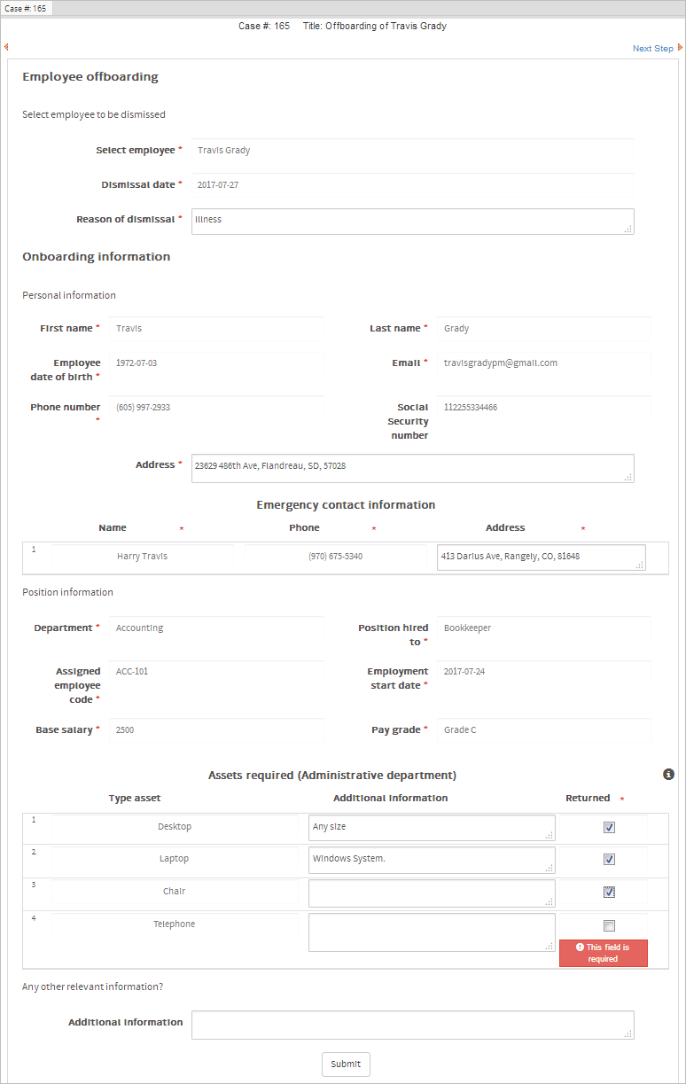Click resize handle of Reason of dismissal box

coord(628,229)
